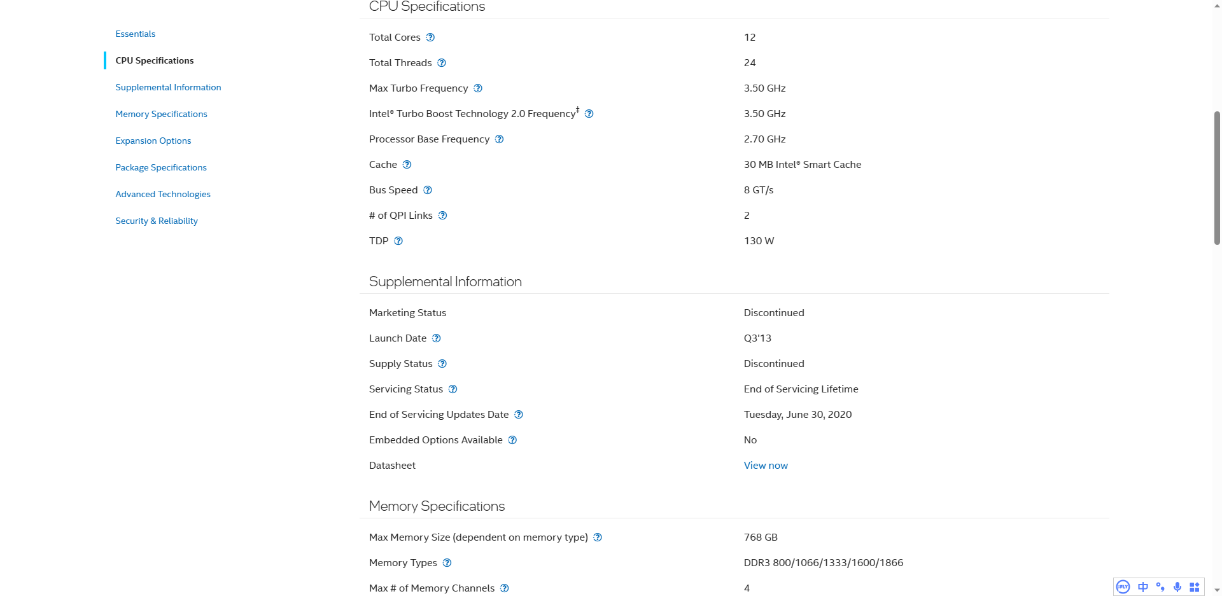1222x596 pixels.
Task: Show info for Bus Speed help icon
Action: pos(428,190)
